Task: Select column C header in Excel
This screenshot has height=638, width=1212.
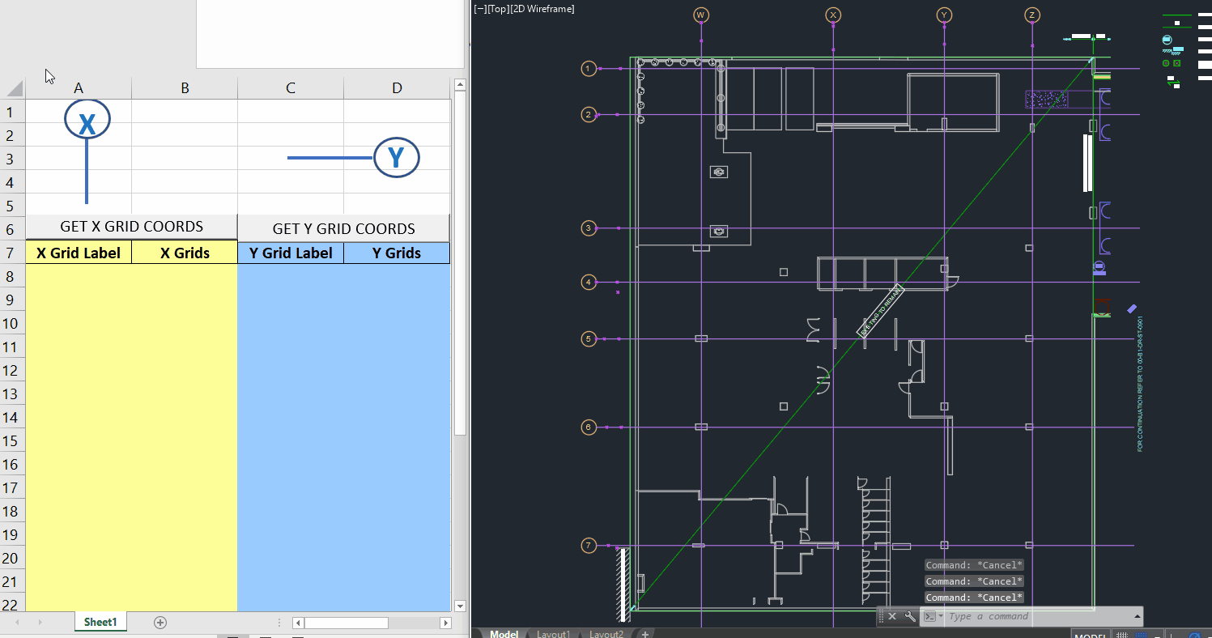Action: [x=291, y=87]
